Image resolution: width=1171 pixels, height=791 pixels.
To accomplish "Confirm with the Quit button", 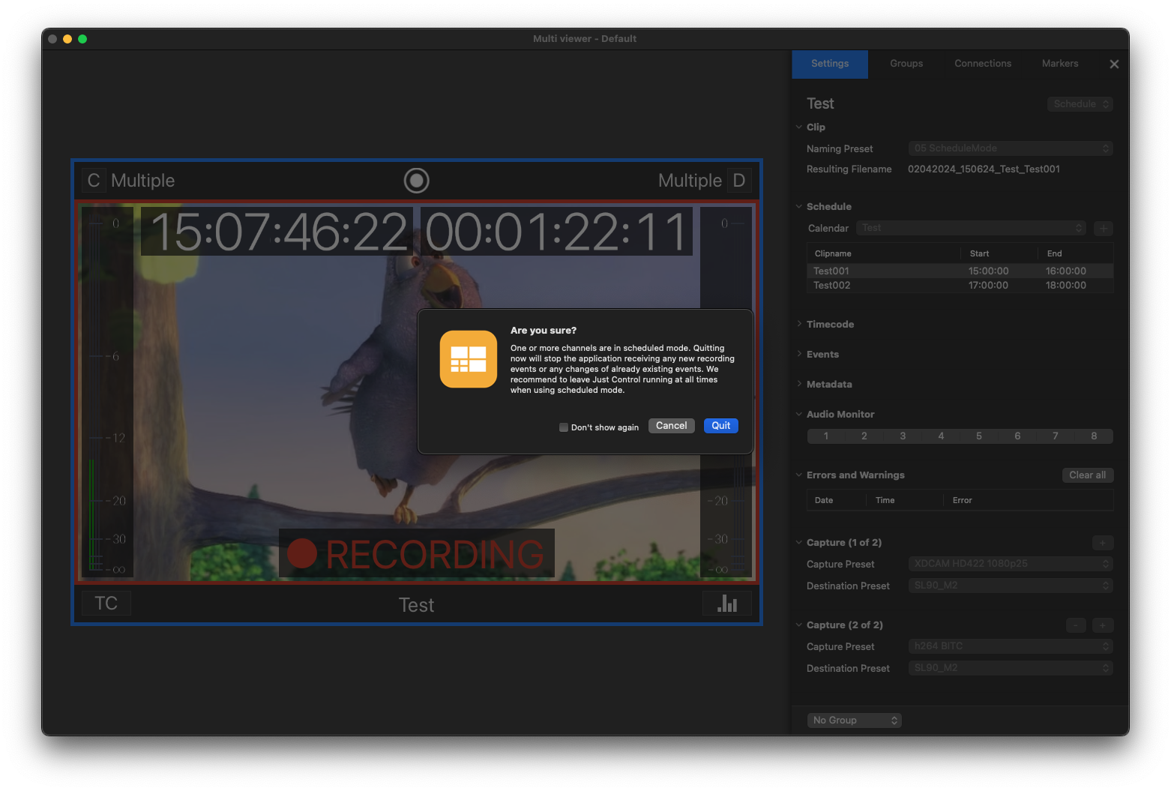I will tap(721, 426).
